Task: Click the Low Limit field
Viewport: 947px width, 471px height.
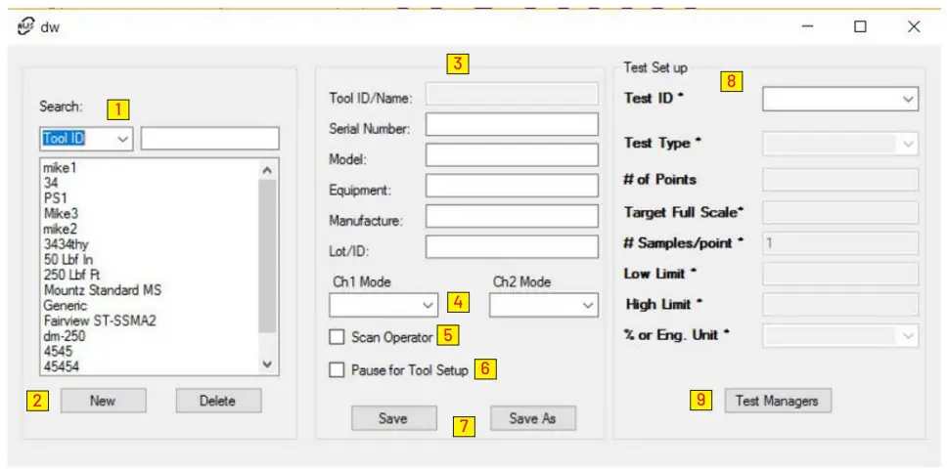Action: (840, 274)
